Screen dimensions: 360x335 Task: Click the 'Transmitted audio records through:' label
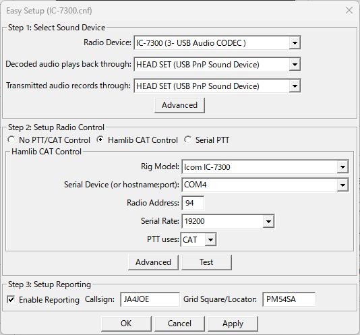pos(68,86)
